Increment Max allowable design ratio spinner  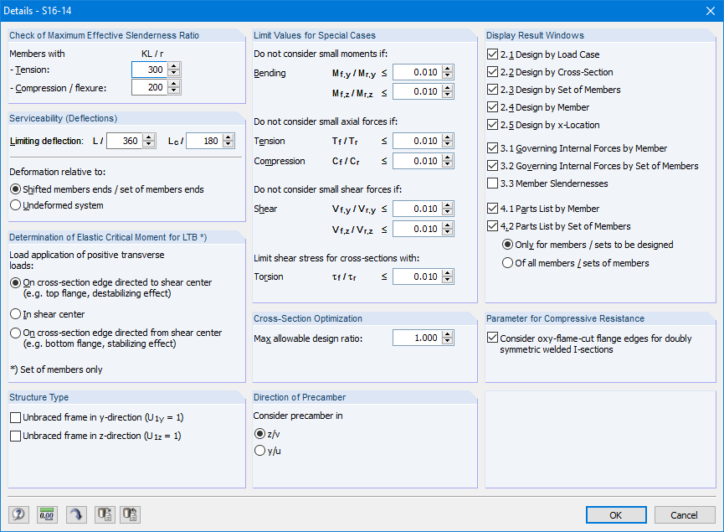447,333
